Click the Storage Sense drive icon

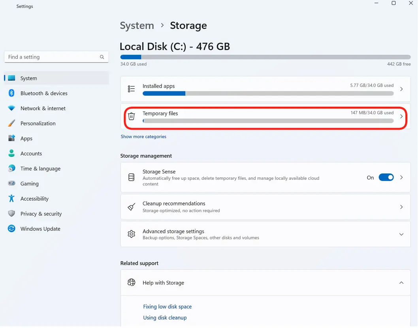[132, 177]
